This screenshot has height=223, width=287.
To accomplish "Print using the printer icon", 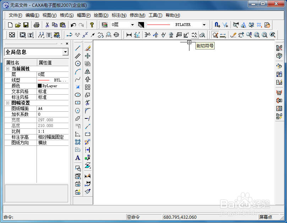I will [x=37, y=25].
